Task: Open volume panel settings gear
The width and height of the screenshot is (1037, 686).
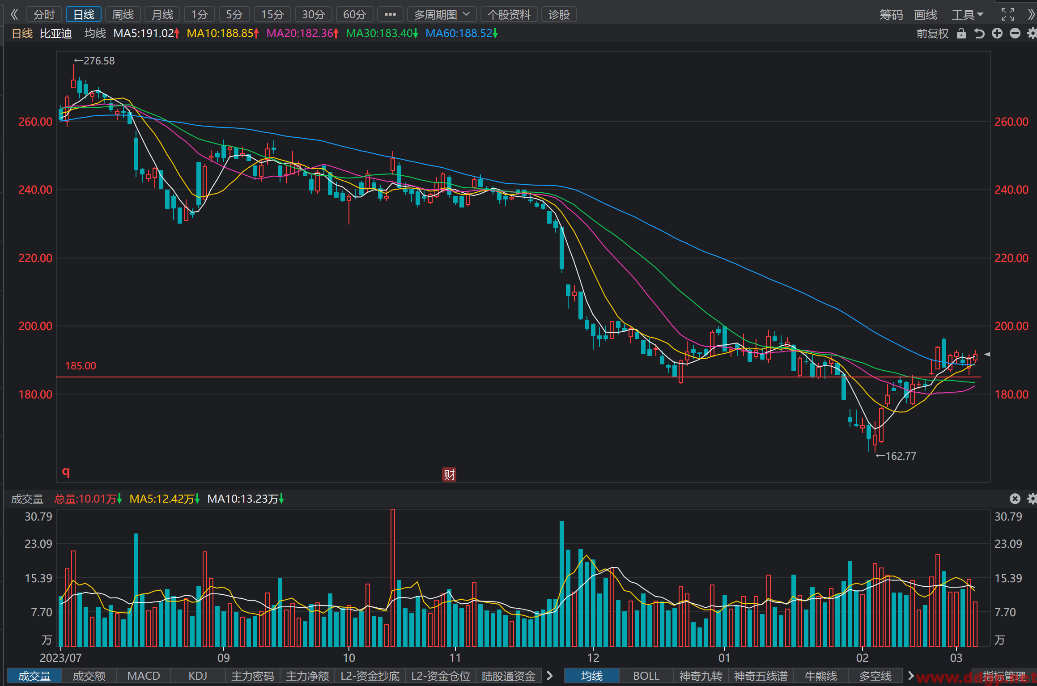Action: click(x=1032, y=499)
